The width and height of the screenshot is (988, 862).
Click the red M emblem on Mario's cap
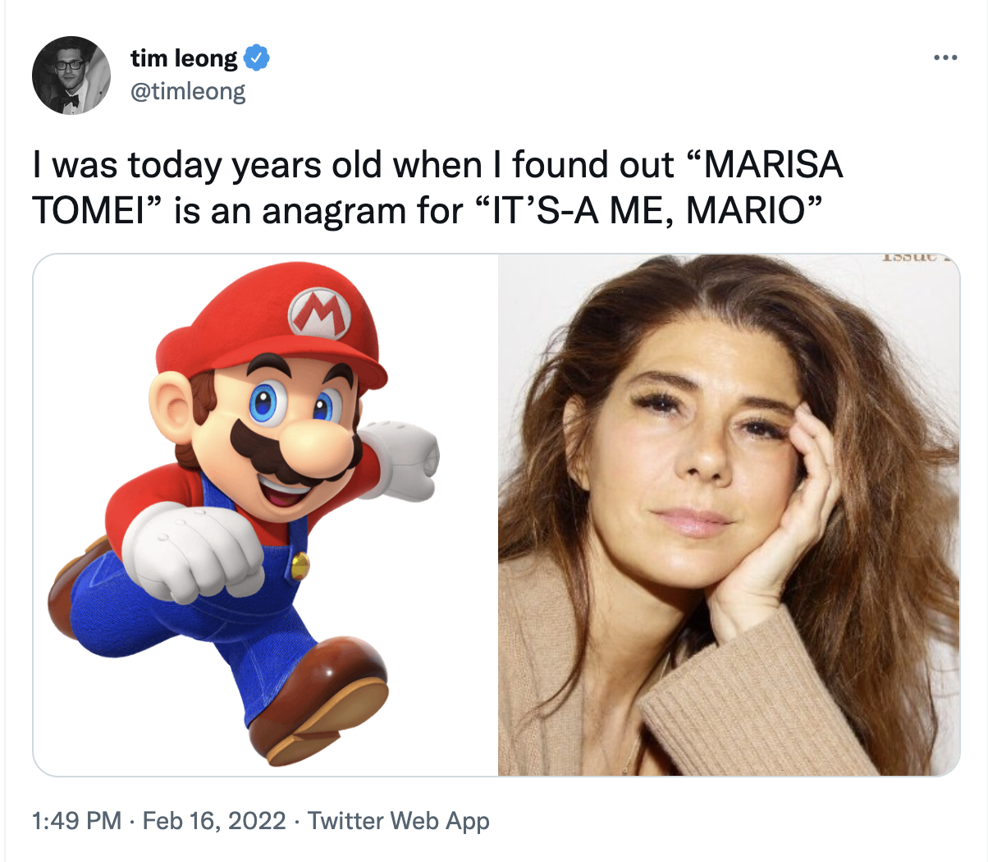coord(318,313)
